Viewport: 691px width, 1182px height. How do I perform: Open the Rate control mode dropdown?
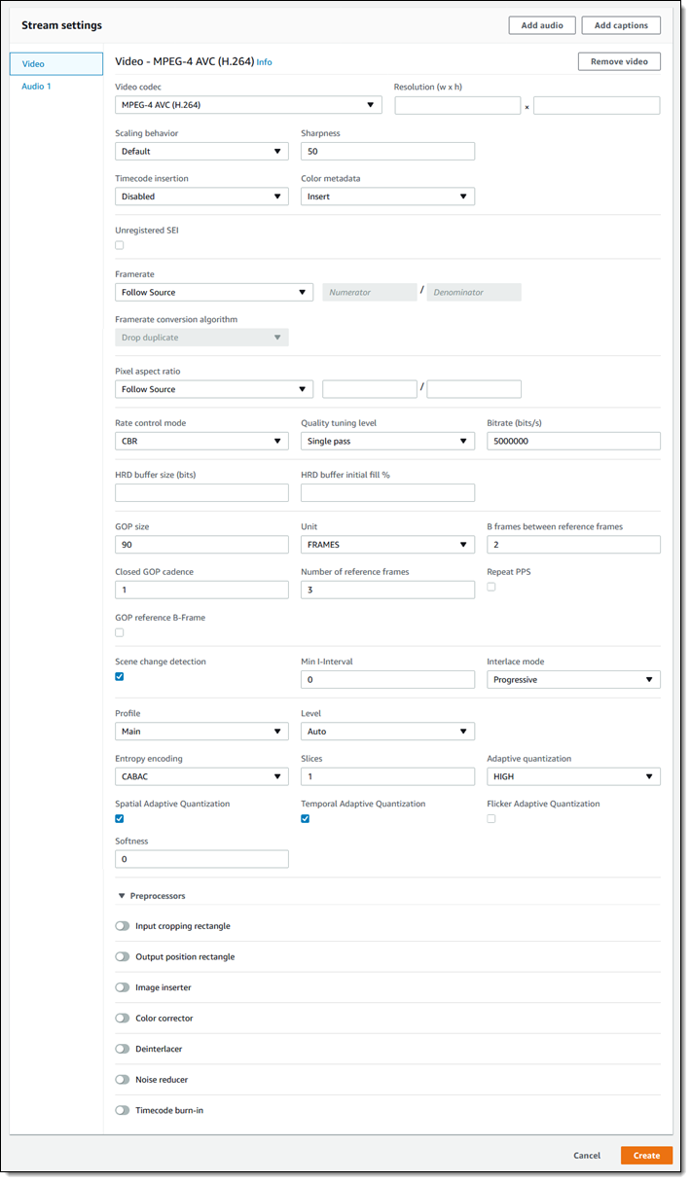click(x=201, y=441)
